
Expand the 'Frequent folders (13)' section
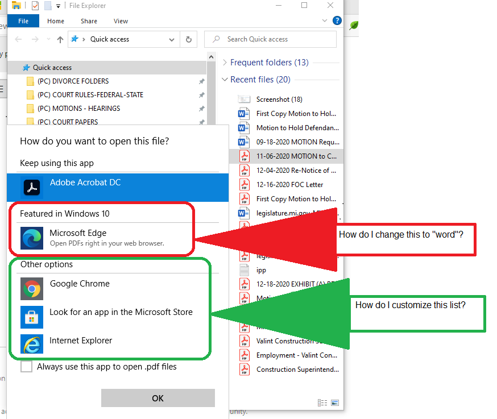pyautogui.click(x=226, y=62)
